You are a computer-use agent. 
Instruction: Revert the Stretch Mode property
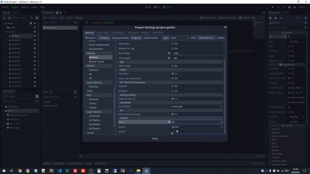(169, 122)
